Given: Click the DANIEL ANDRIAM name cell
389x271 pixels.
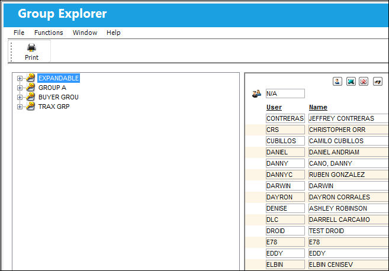Looking at the screenshot, I should [349, 152].
